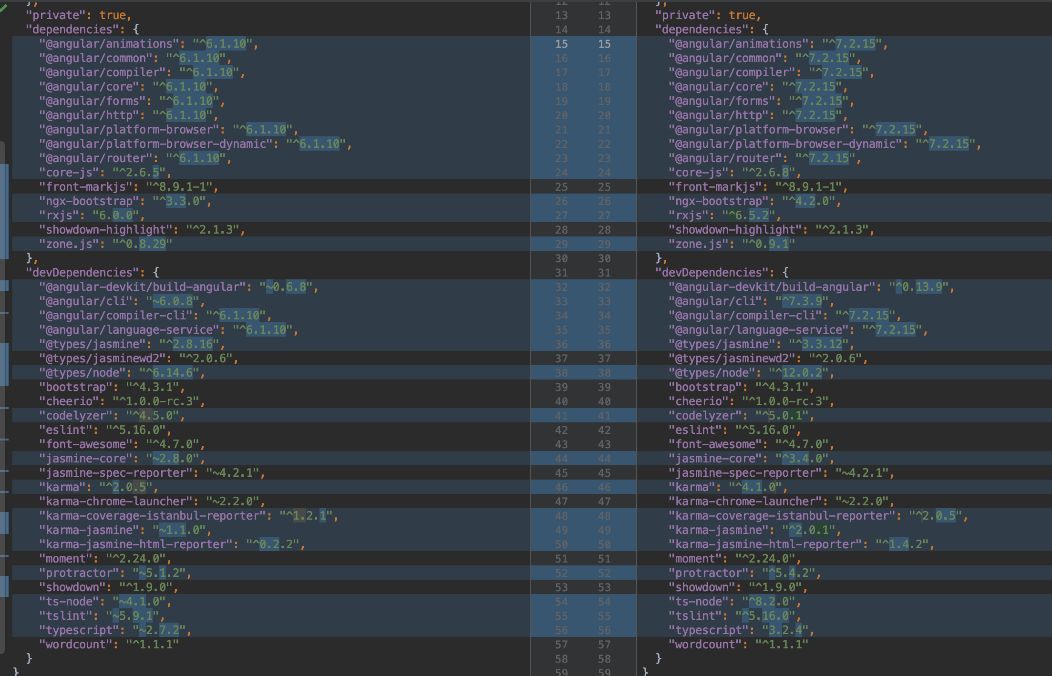Click @types/node line at version ^6.14.6
The width and height of the screenshot is (1052, 676).
tap(122, 373)
